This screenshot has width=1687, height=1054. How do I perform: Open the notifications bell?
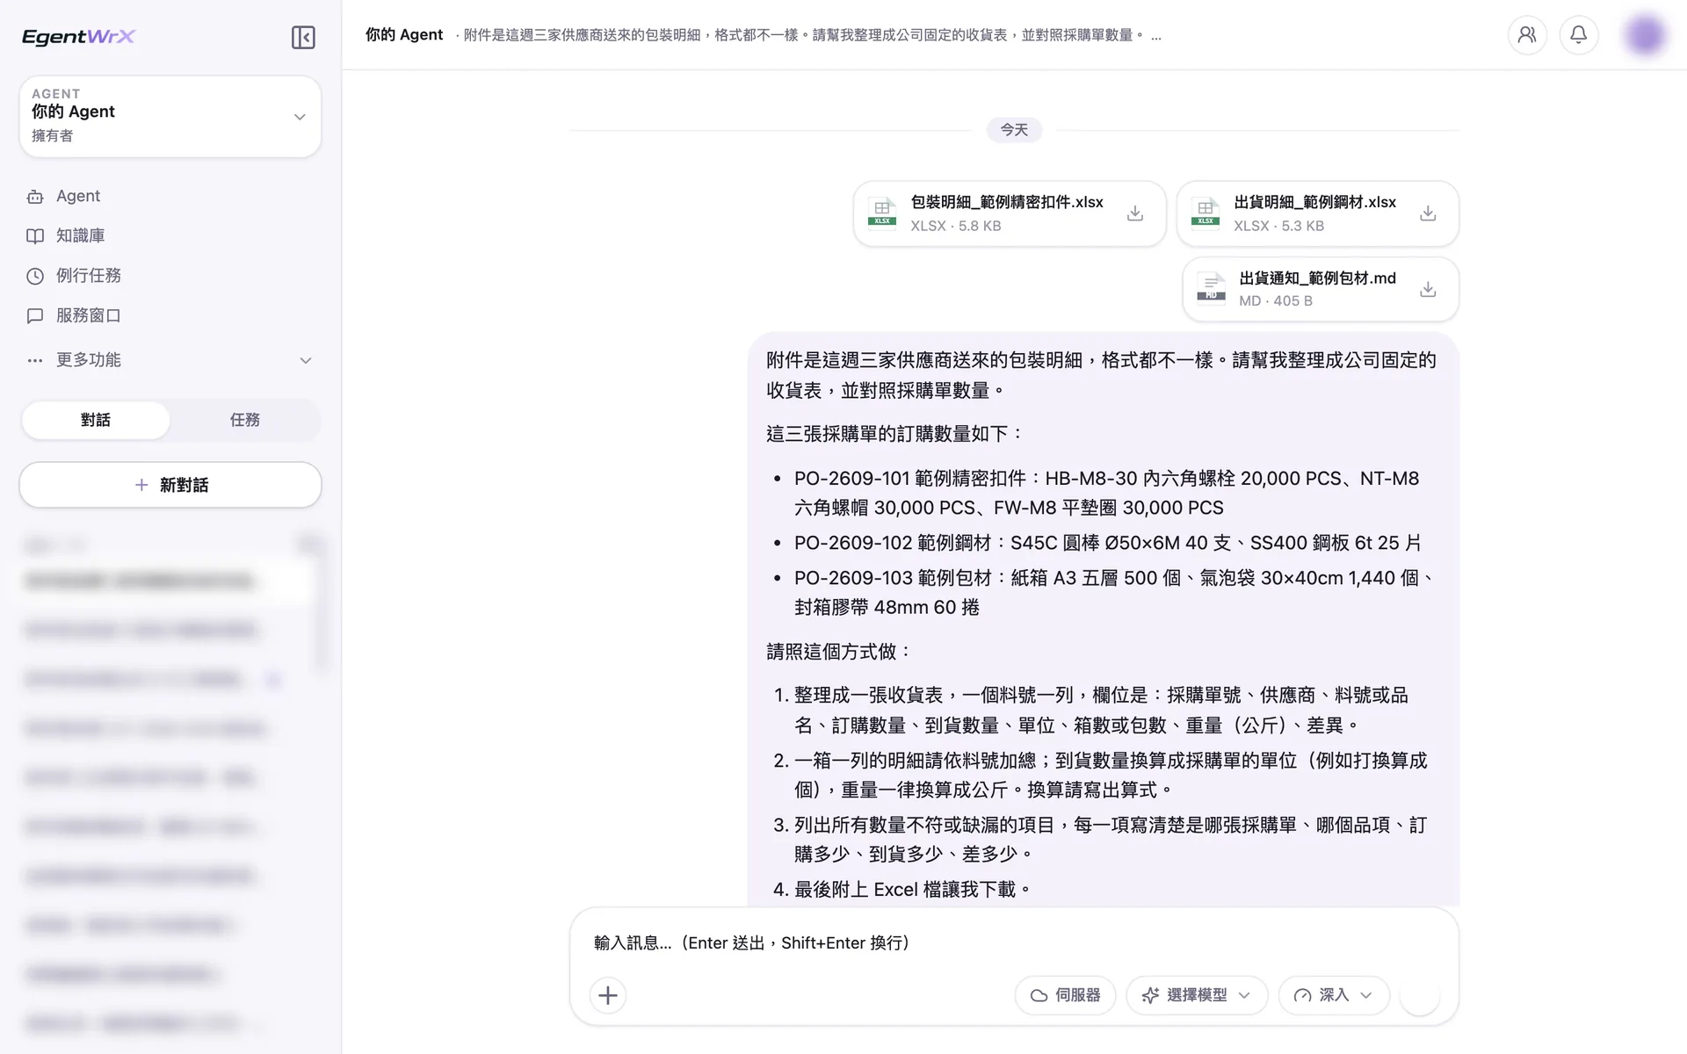pyautogui.click(x=1579, y=35)
